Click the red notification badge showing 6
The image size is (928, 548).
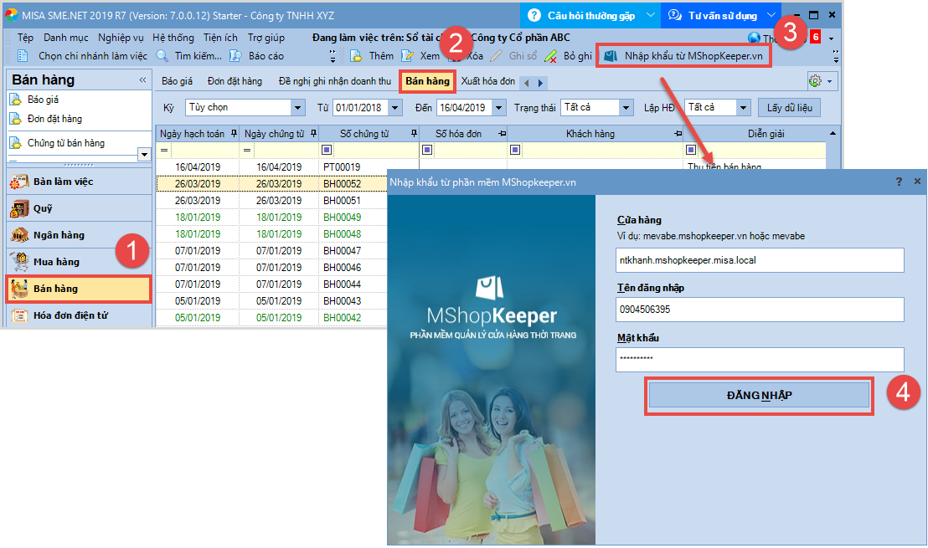[x=816, y=37]
